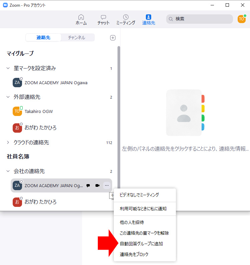Select Takahiro OGW contact
This screenshot has height=265, width=250.
[39, 111]
